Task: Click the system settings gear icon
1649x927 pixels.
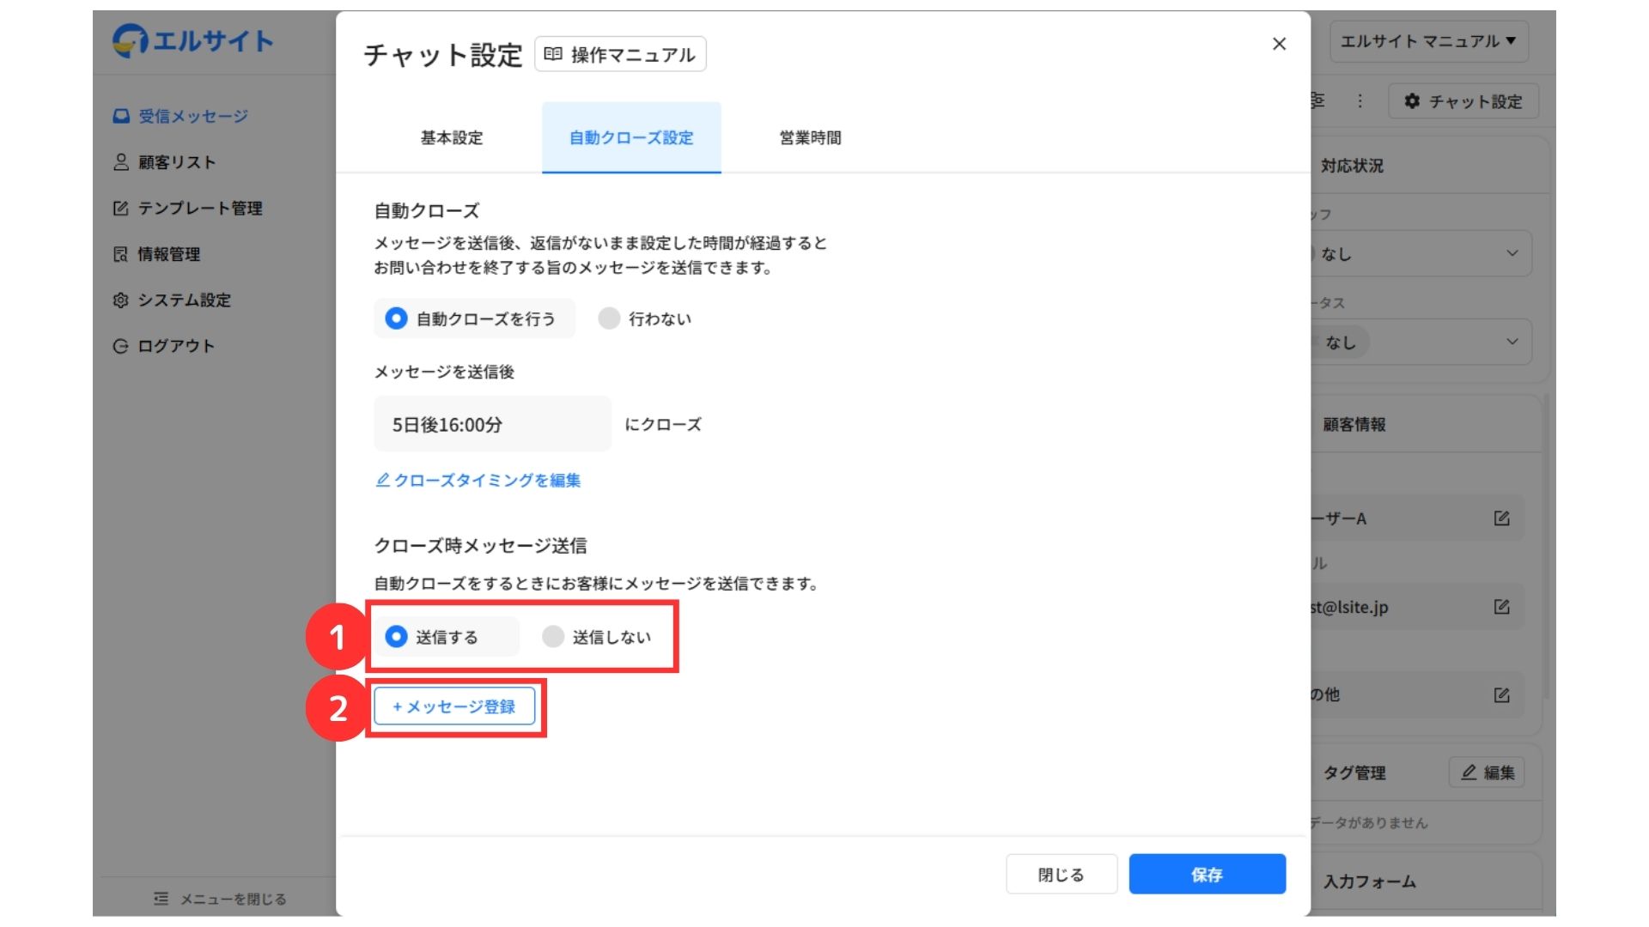Action: [121, 300]
